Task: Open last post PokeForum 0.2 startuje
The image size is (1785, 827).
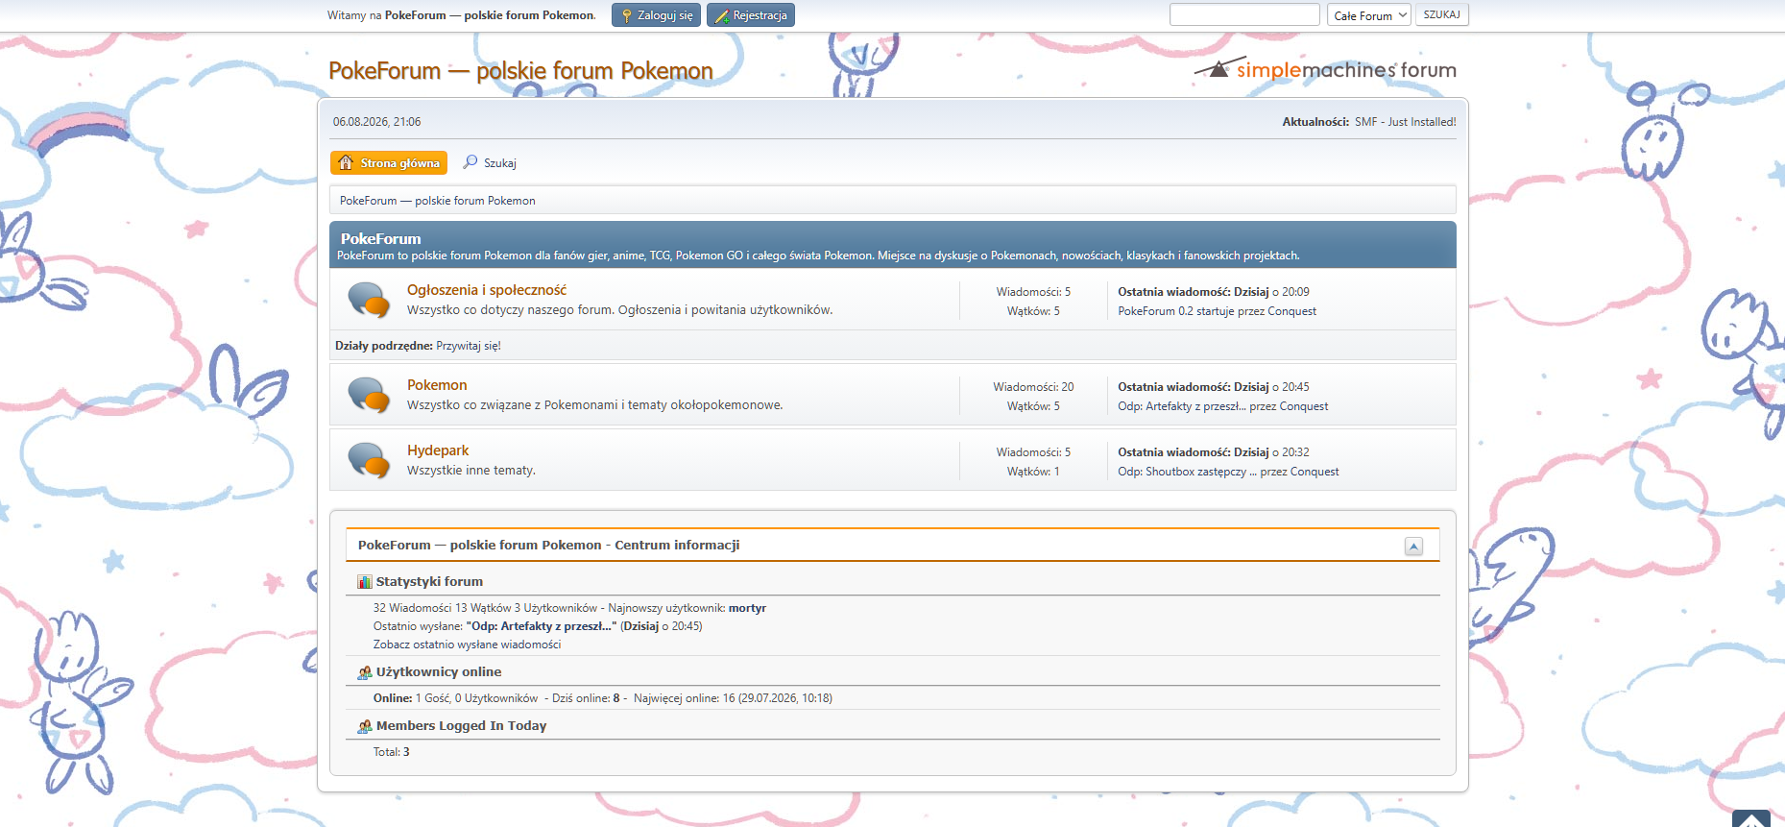Action: (x=1176, y=311)
